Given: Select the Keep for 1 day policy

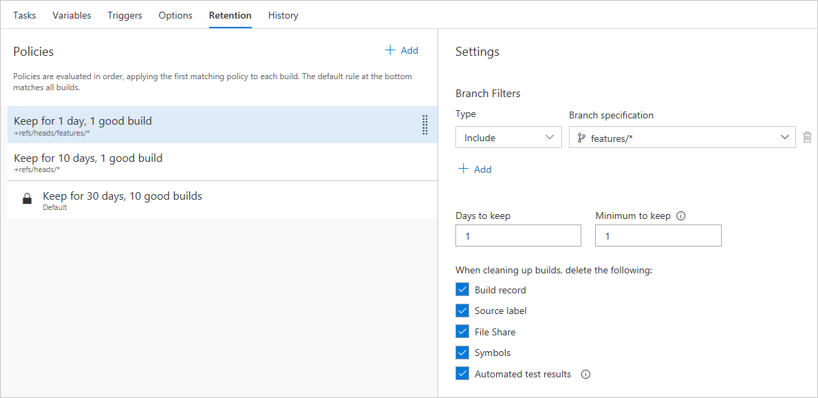Looking at the screenshot, I should (x=223, y=125).
